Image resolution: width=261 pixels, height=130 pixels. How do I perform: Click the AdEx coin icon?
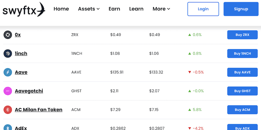point(8,128)
